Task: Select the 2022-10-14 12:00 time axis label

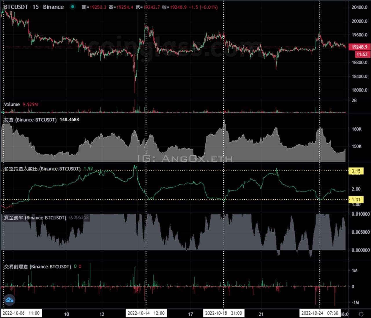Action: pyautogui.click(x=146, y=313)
